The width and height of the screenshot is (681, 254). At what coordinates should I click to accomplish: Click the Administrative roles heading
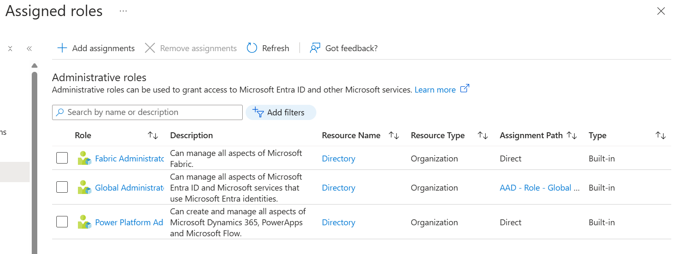[x=99, y=77]
